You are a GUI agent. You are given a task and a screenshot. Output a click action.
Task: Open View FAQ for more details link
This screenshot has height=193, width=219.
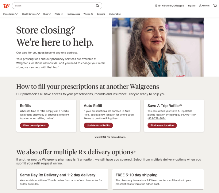click(110, 137)
